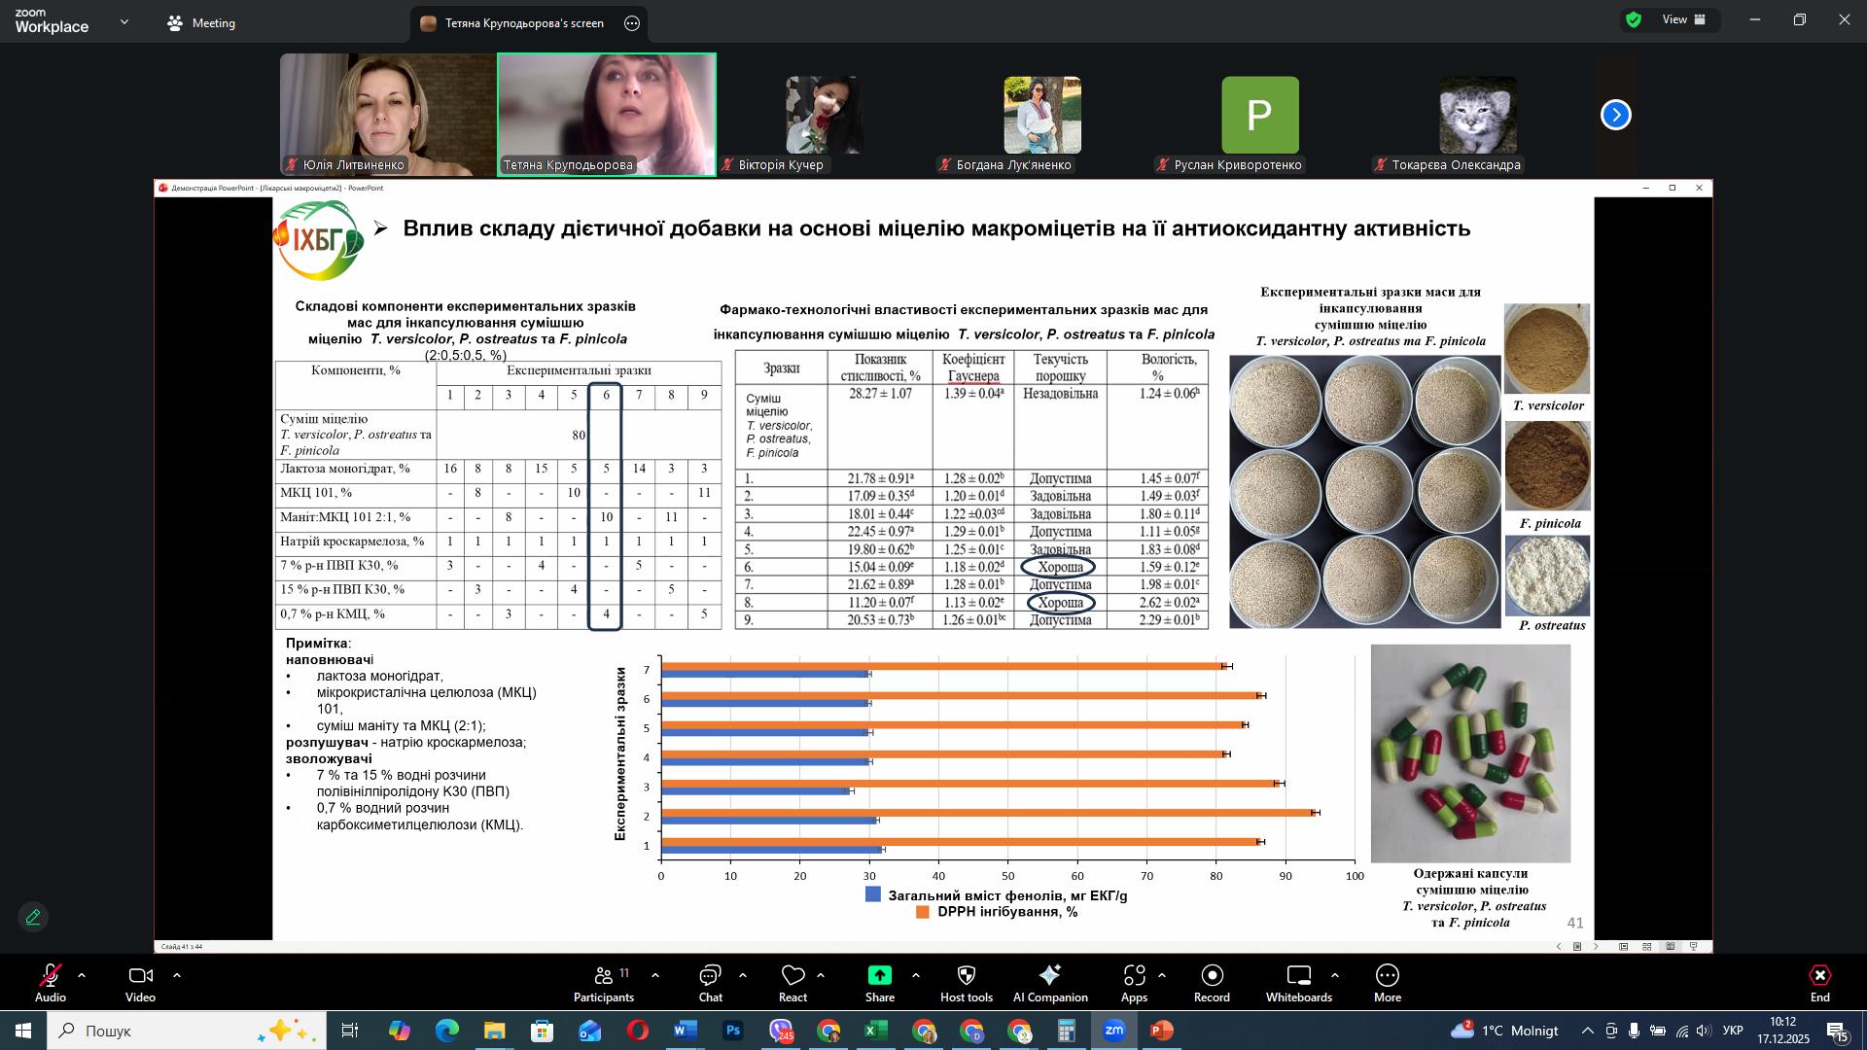Switch to the Meeting tab

point(201,23)
